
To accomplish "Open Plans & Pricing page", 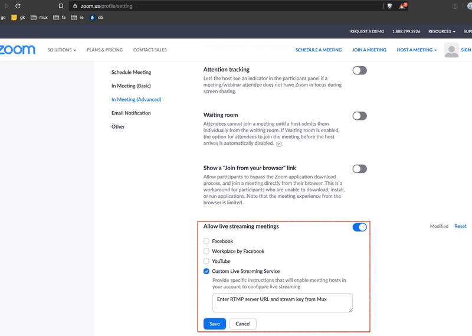I will click(x=105, y=50).
